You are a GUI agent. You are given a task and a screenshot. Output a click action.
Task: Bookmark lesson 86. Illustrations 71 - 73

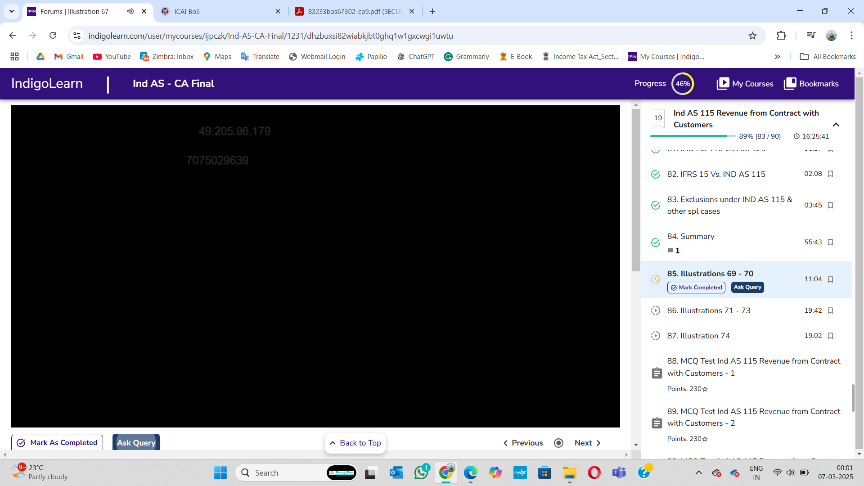pyautogui.click(x=831, y=311)
